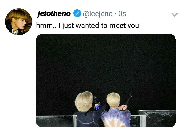Click the blond hair of the right person

[x=113, y=100]
